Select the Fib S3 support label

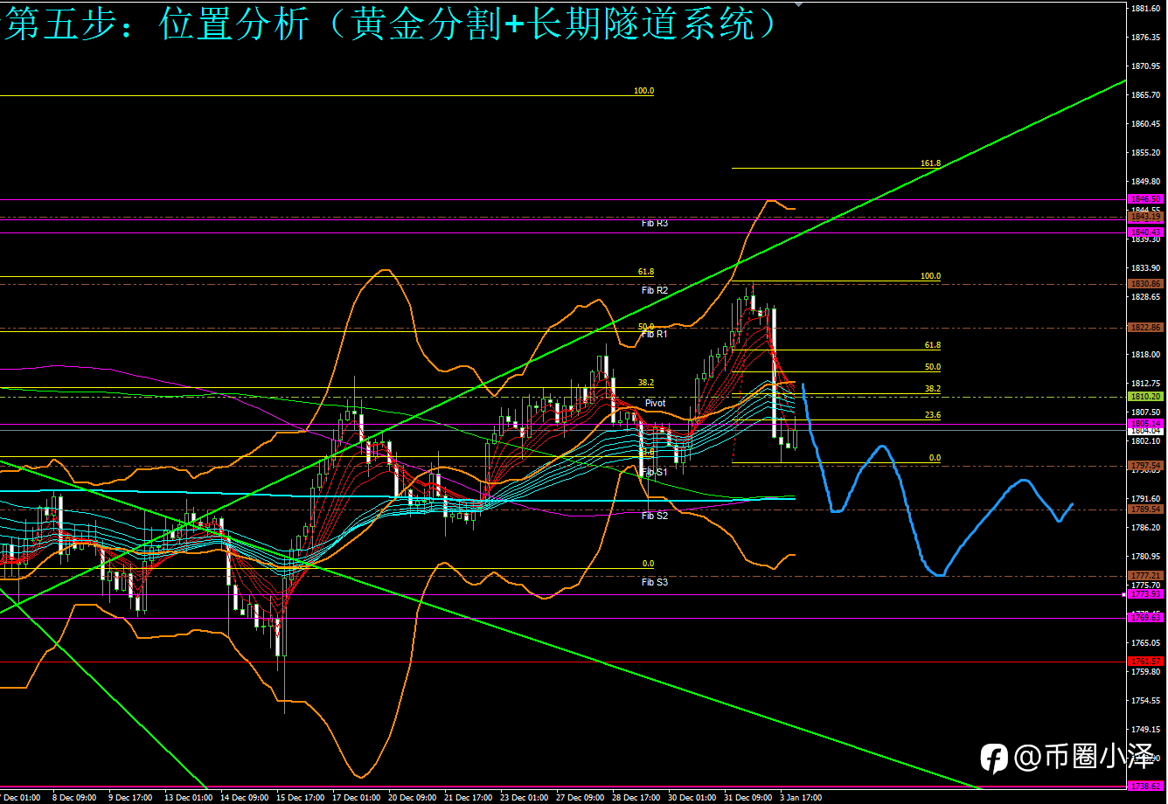point(655,582)
